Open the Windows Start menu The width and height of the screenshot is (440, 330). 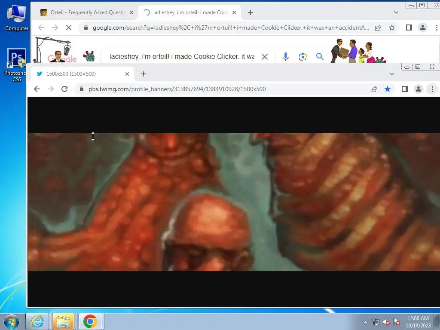pyautogui.click(x=11, y=321)
